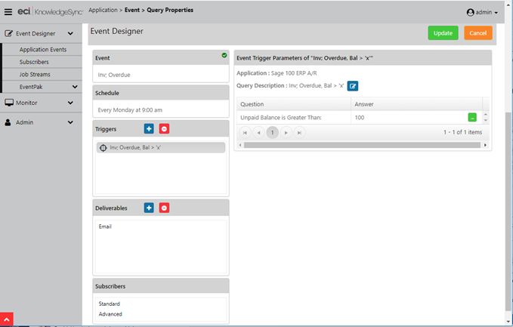This screenshot has width=513, height=327.
Task: Click 'Unpaid Balance is Greater Than:' cell
Action: point(294,117)
